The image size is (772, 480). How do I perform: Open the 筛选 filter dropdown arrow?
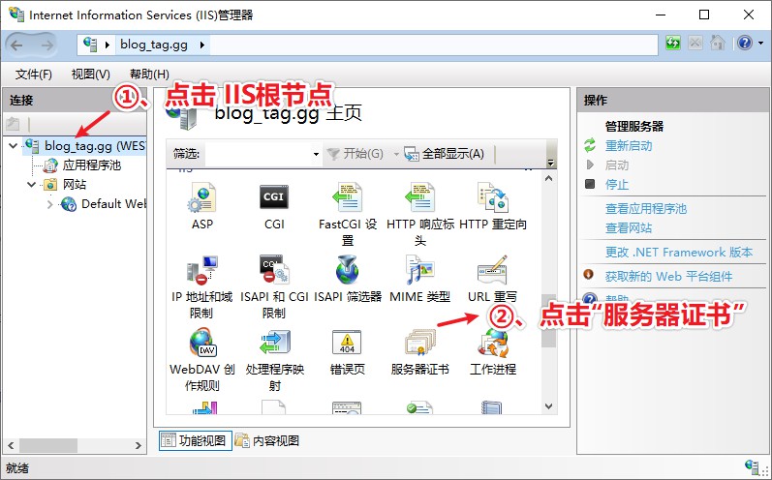316,155
